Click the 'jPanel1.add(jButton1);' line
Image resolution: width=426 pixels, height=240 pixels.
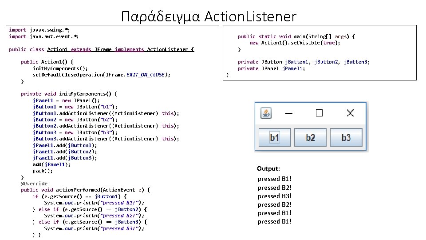pos(65,145)
